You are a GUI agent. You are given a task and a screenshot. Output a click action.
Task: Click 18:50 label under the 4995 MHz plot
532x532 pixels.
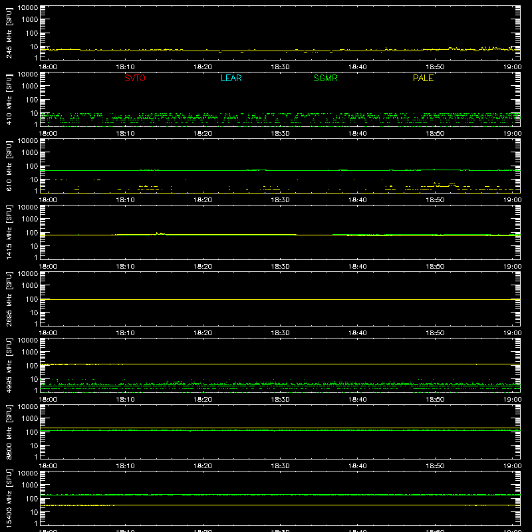[435, 400]
